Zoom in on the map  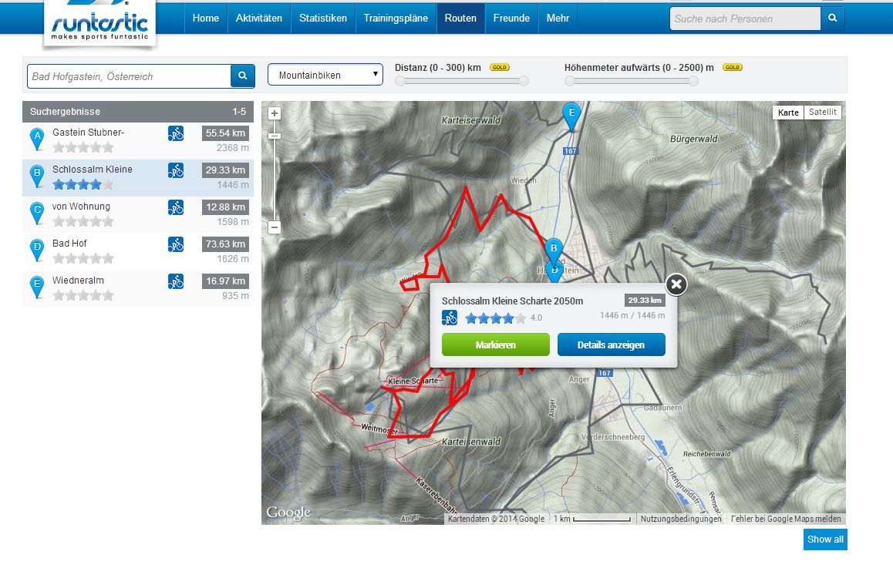click(x=275, y=113)
